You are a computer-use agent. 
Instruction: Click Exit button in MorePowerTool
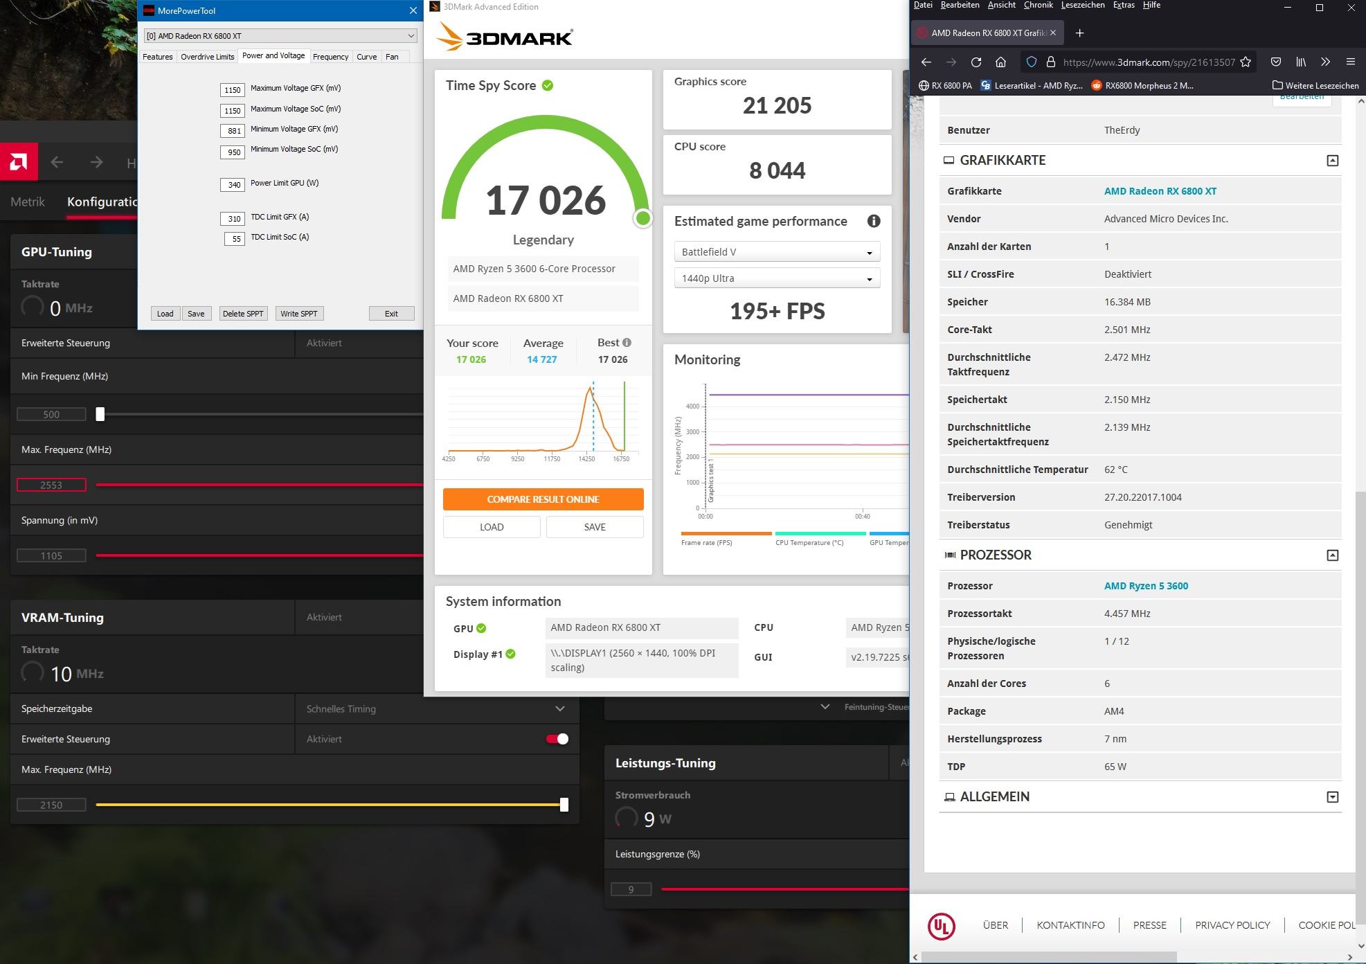point(391,314)
